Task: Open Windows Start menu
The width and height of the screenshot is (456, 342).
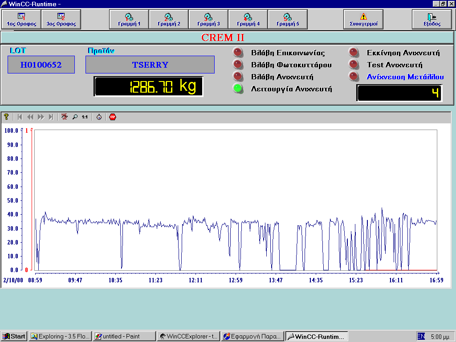Action: (x=14, y=336)
